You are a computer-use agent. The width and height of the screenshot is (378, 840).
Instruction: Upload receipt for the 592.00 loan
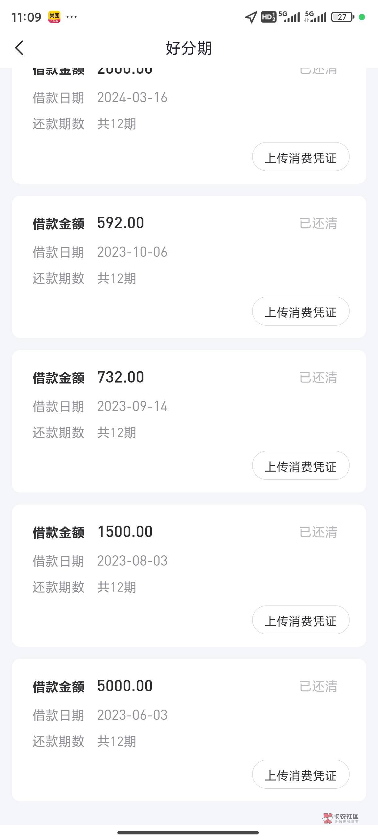[300, 311]
